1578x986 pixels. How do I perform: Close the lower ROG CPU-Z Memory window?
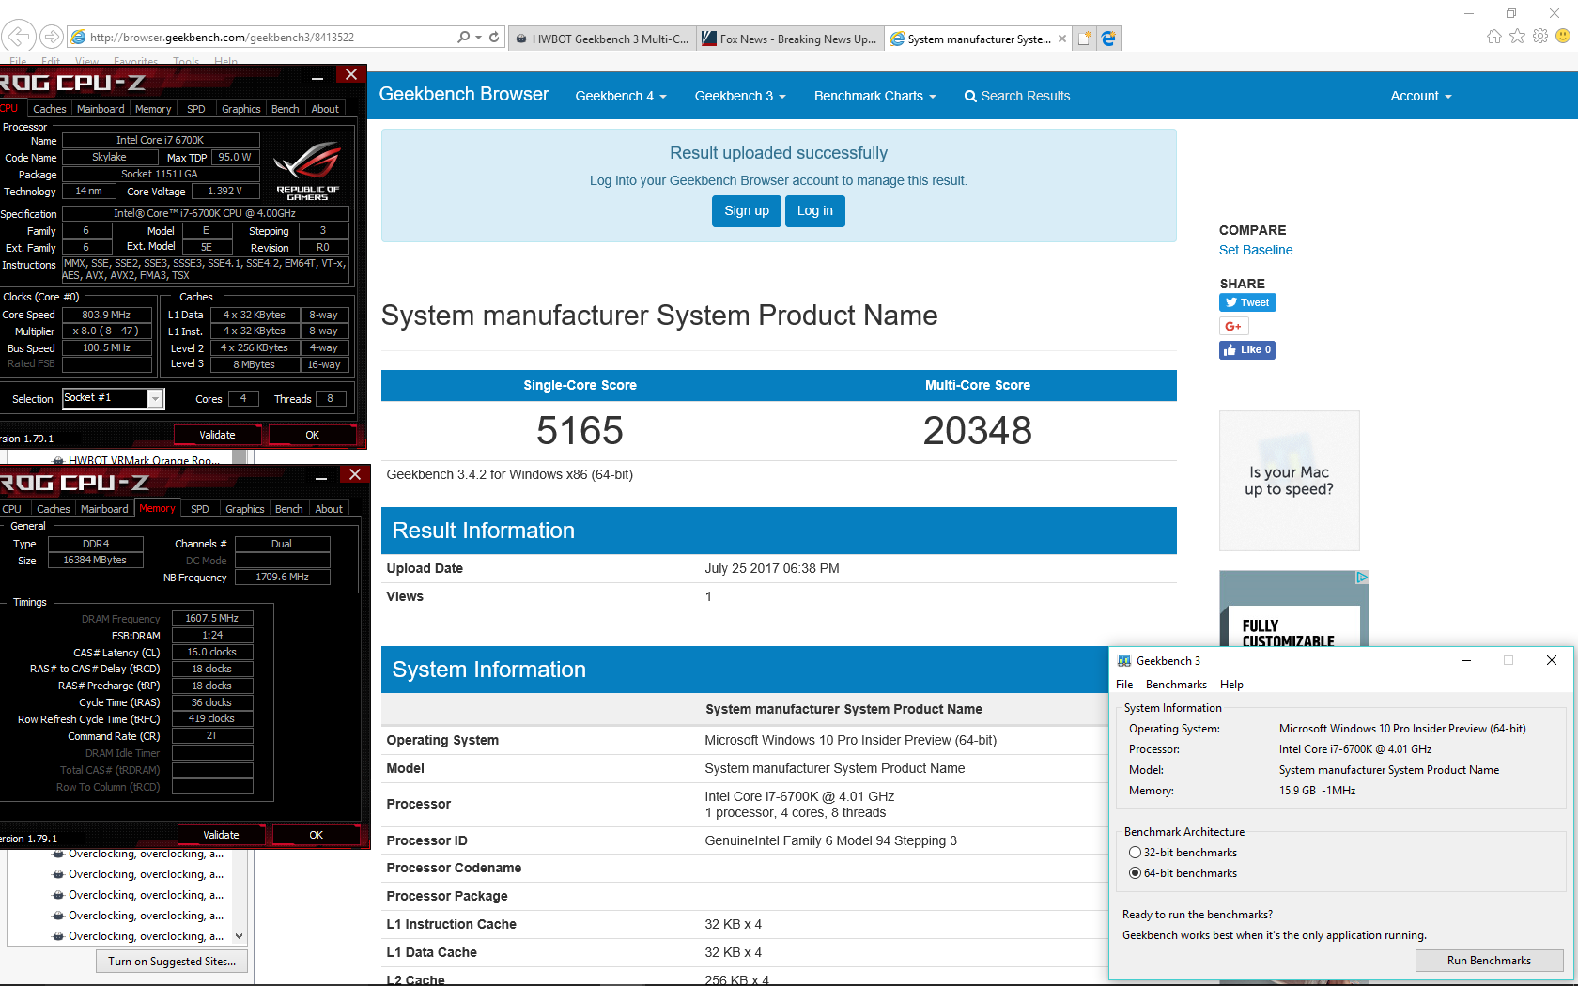354,475
